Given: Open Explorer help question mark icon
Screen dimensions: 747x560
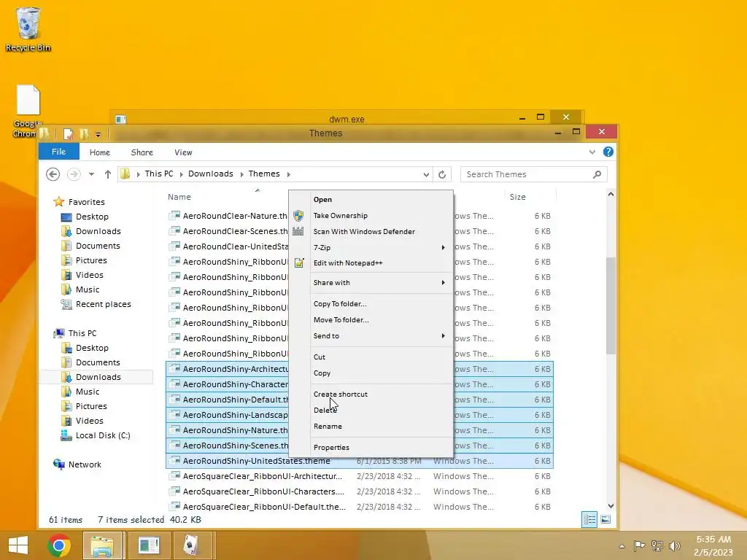Looking at the screenshot, I should click(608, 152).
